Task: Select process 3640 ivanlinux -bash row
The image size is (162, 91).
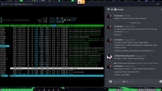Action: [57, 74]
